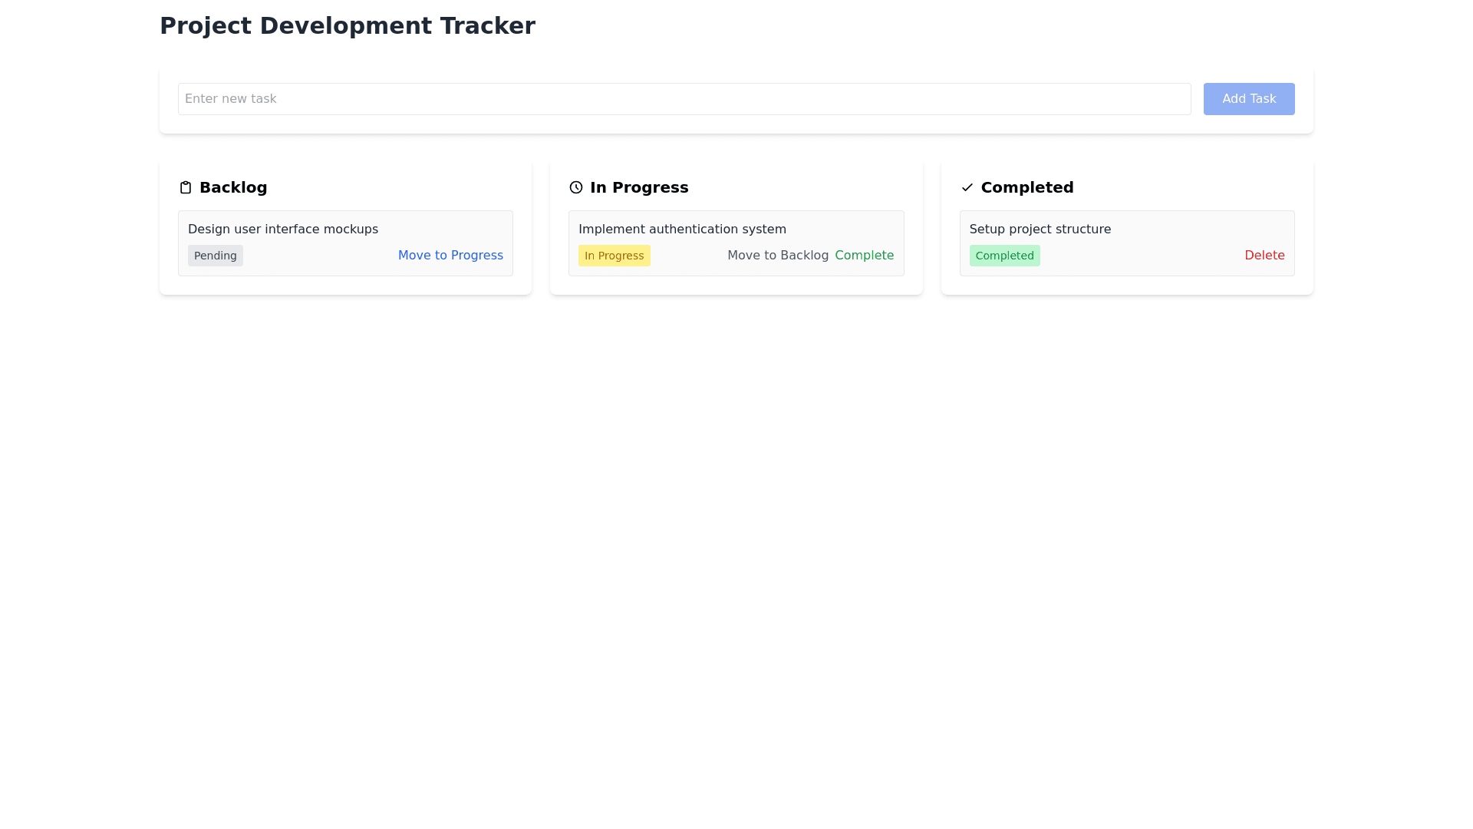
Task: Click the Backlog clipboard icon
Action: [x=185, y=187]
